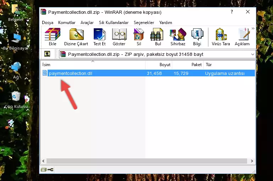The height and width of the screenshot is (181, 273).
Task: Sort by the Paket column header
Action: pyautogui.click(x=188, y=65)
